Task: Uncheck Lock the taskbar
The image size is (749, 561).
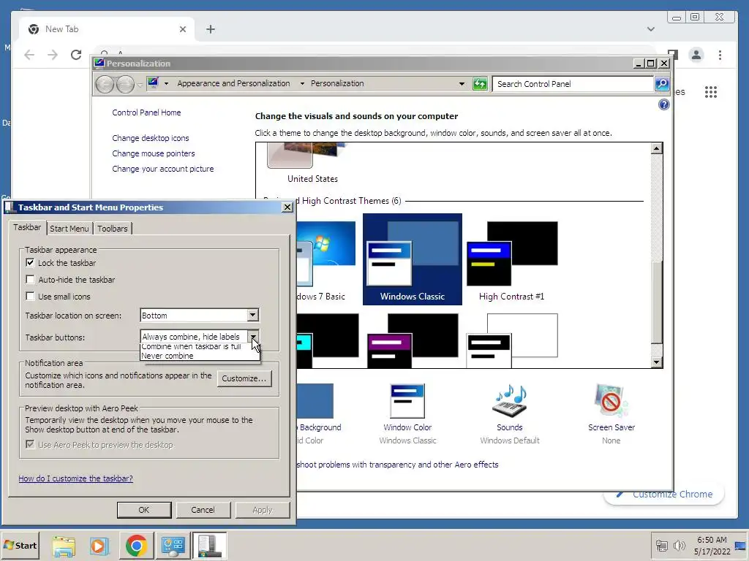Action: [x=30, y=263]
